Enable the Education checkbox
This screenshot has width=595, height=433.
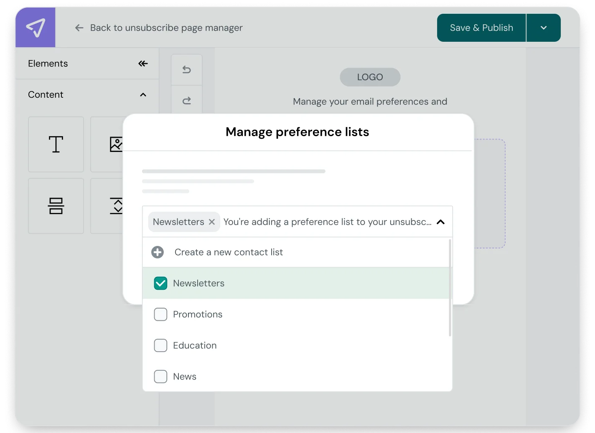(160, 345)
